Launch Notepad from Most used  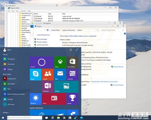8,99
